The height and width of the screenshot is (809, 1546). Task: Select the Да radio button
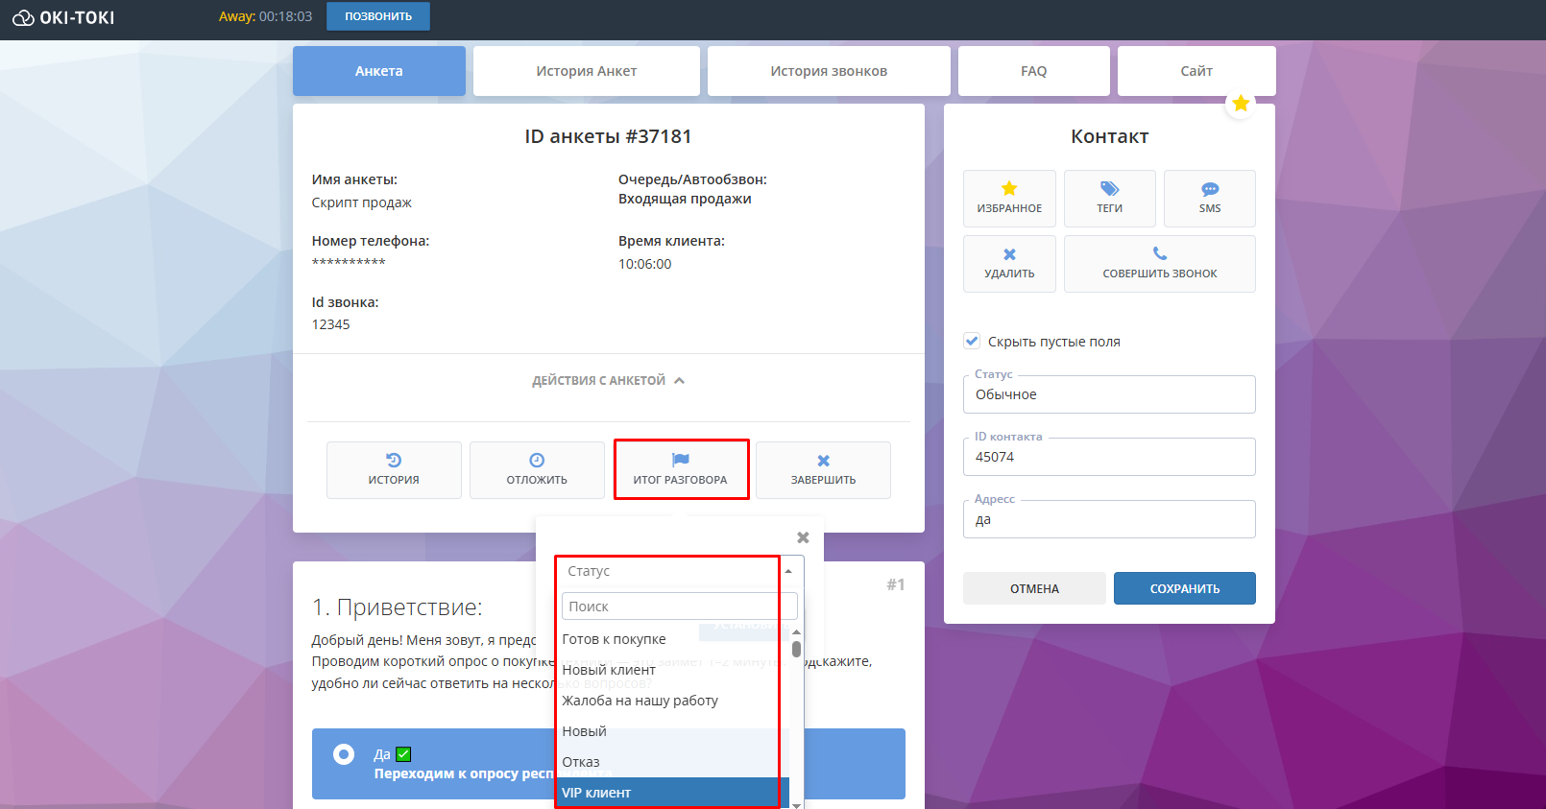point(344,754)
